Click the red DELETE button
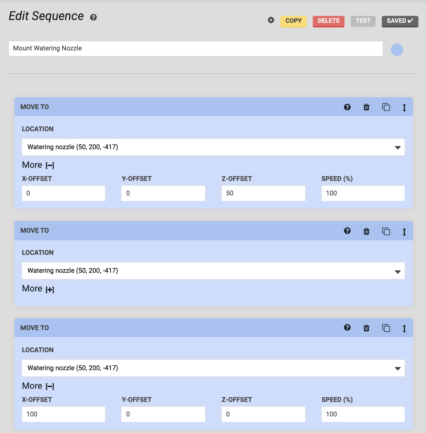Screen dimensions: 426x433 (x=328, y=21)
